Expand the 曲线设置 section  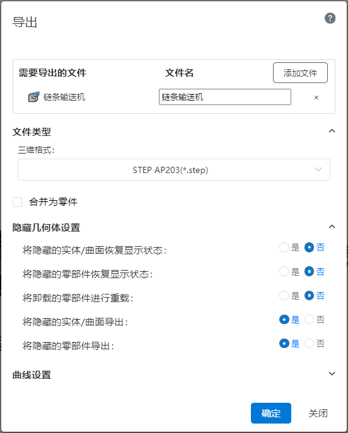[332, 374]
